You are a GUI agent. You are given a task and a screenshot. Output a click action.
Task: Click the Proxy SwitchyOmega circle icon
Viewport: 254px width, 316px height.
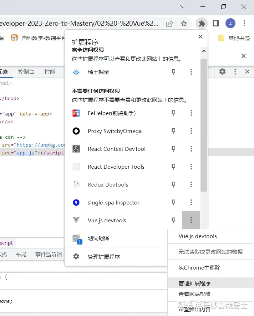pos(76,131)
